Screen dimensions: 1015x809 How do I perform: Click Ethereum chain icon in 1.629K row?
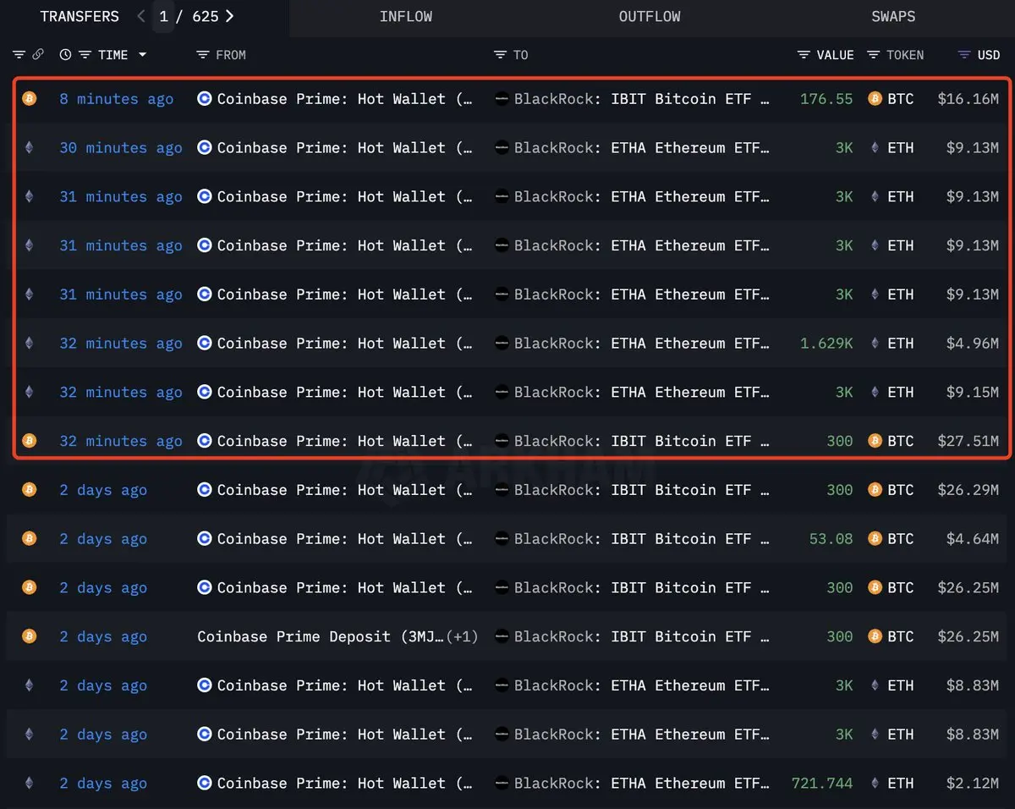pos(30,343)
